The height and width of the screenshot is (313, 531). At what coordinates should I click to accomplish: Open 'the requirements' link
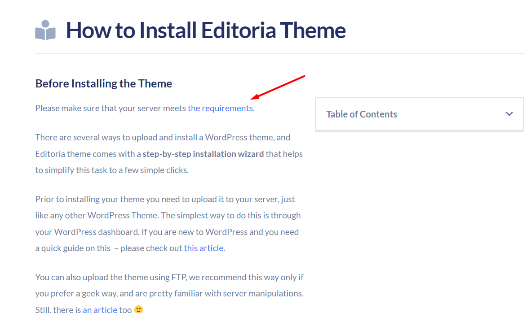[x=220, y=108]
